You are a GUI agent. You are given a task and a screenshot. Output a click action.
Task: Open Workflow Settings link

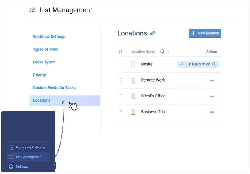click(49, 37)
